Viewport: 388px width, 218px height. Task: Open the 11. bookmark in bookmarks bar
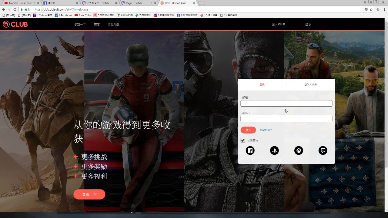[x=229, y=15]
